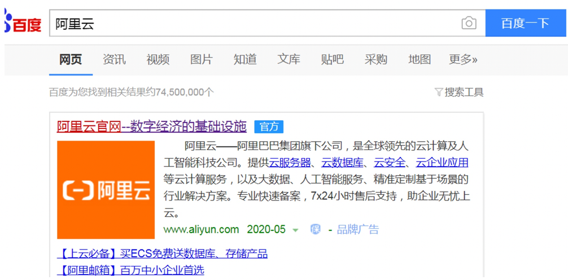
Task: Open 【上云必备】买ECS免费送数据库 link
Action: (x=162, y=253)
